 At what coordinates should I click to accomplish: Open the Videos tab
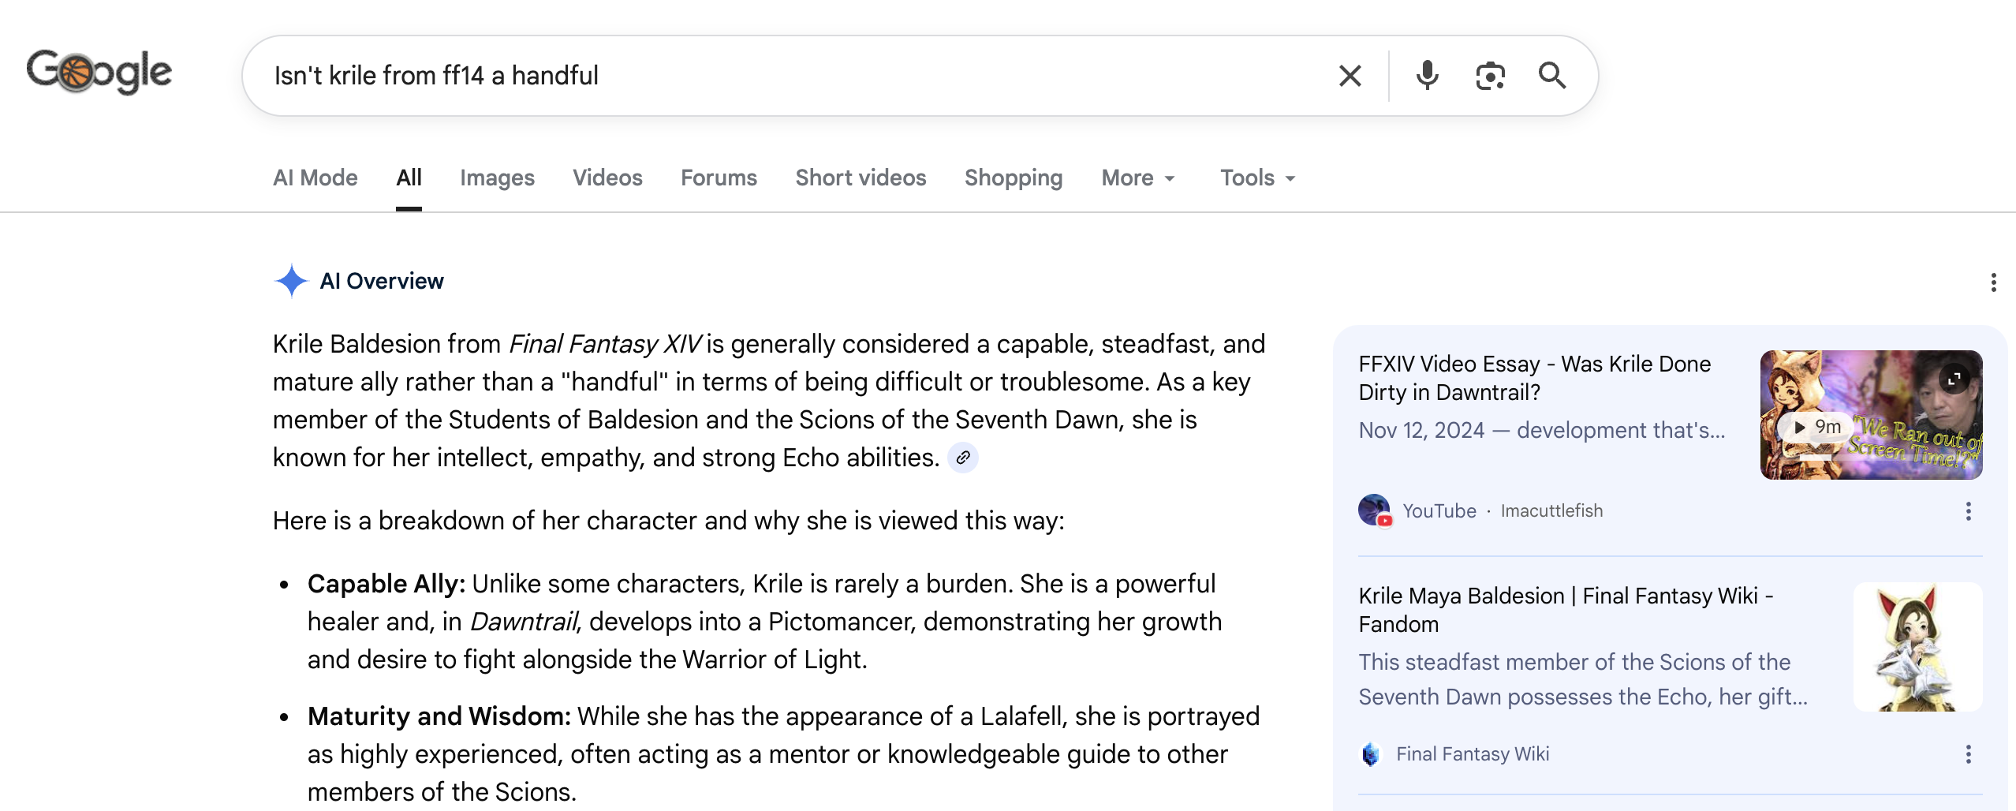pos(607,178)
